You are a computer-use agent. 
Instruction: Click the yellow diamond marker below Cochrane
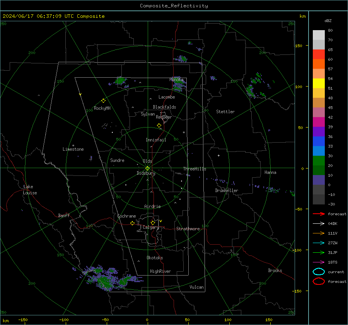click(x=132, y=223)
